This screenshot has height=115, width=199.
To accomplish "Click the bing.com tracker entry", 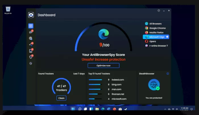I will click(x=116, y=84).
